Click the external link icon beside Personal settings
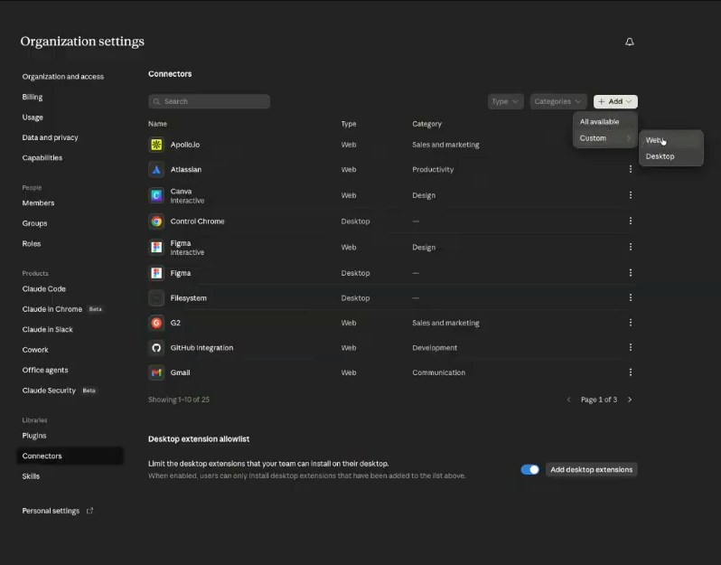The image size is (721, 565). point(90,510)
